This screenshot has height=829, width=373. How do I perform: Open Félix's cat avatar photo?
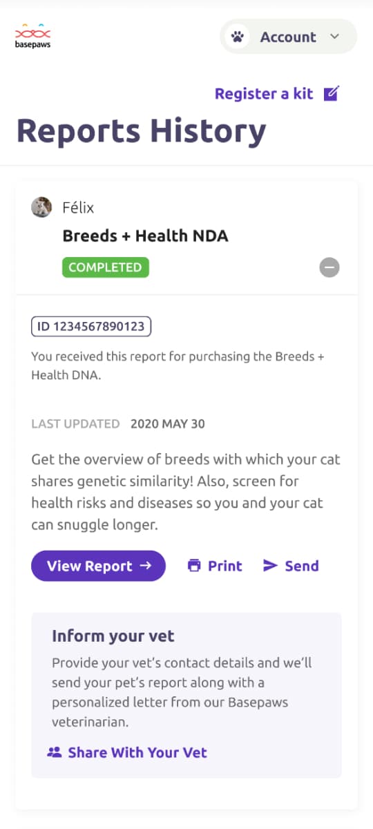pyautogui.click(x=41, y=207)
